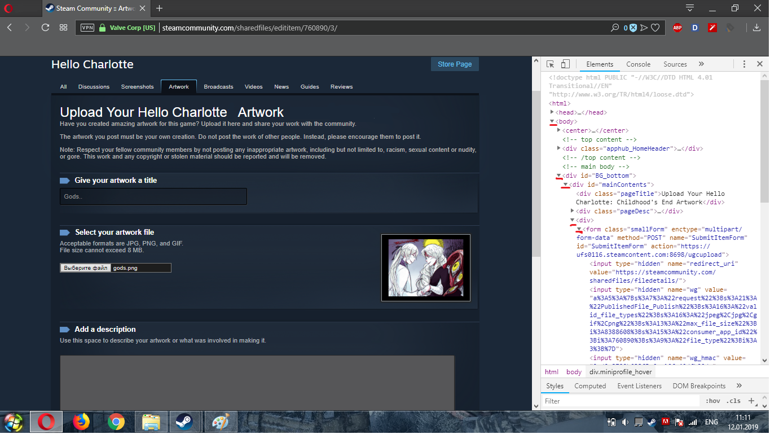Click the green security padlock icon

[102, 28]
